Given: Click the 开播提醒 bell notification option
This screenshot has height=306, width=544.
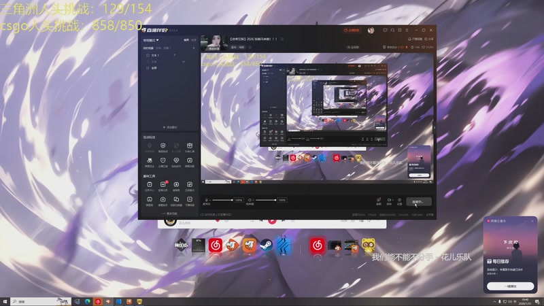Looking at the screenshot, I should pyautogui.click(x=415, y=39).
